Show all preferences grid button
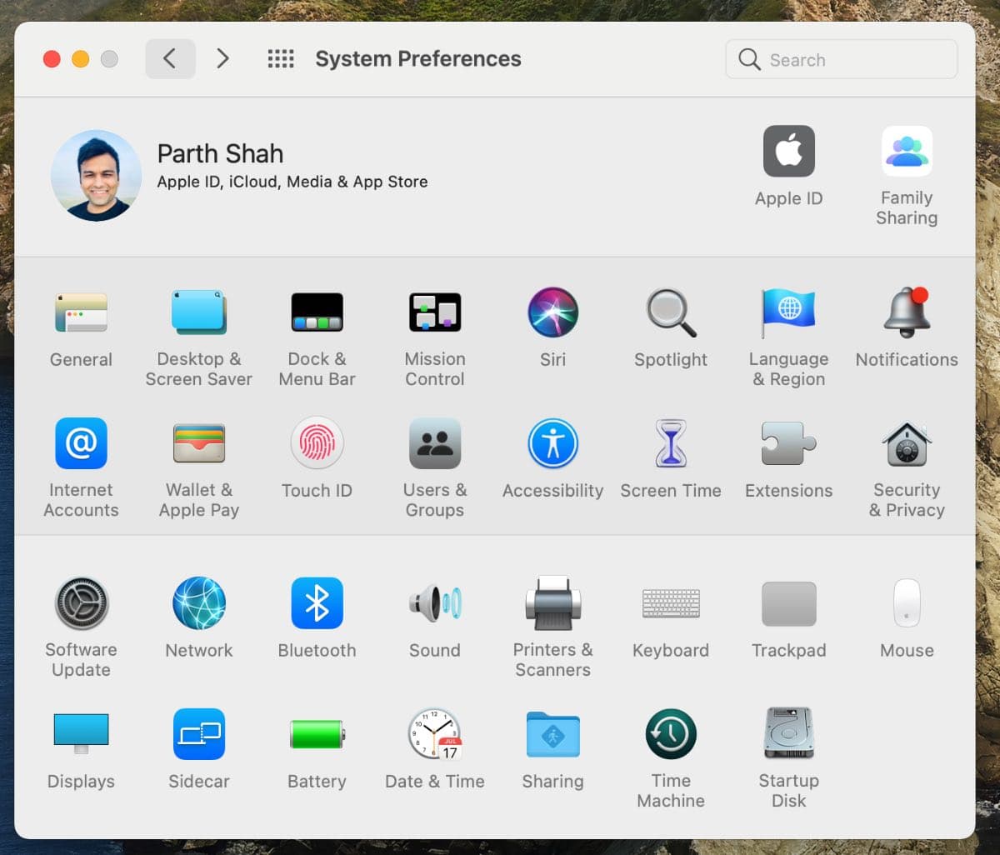 click(281, 59)
